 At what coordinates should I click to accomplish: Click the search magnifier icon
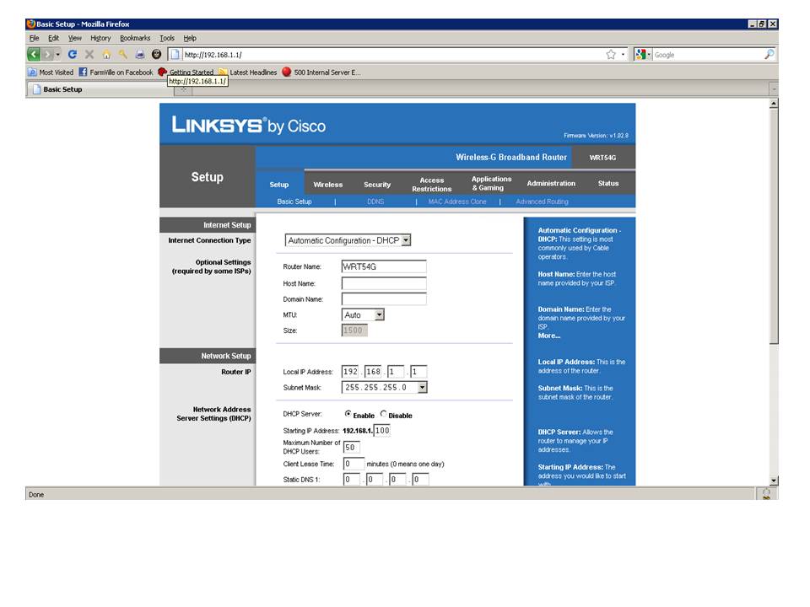point(769,54)
